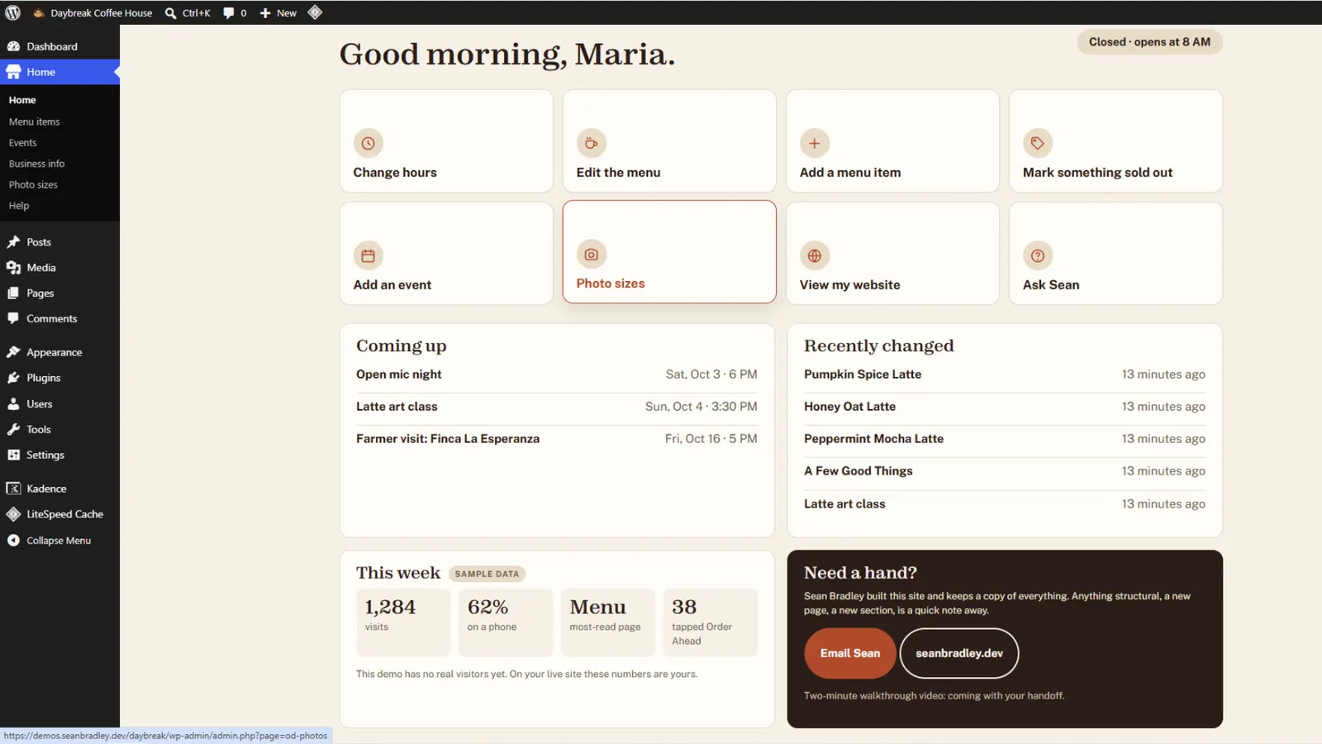The height and width of the screenshot is (744, 1322).
Task: Click the coffee cup icon on Edit the menu
Action: click(592, 143)
